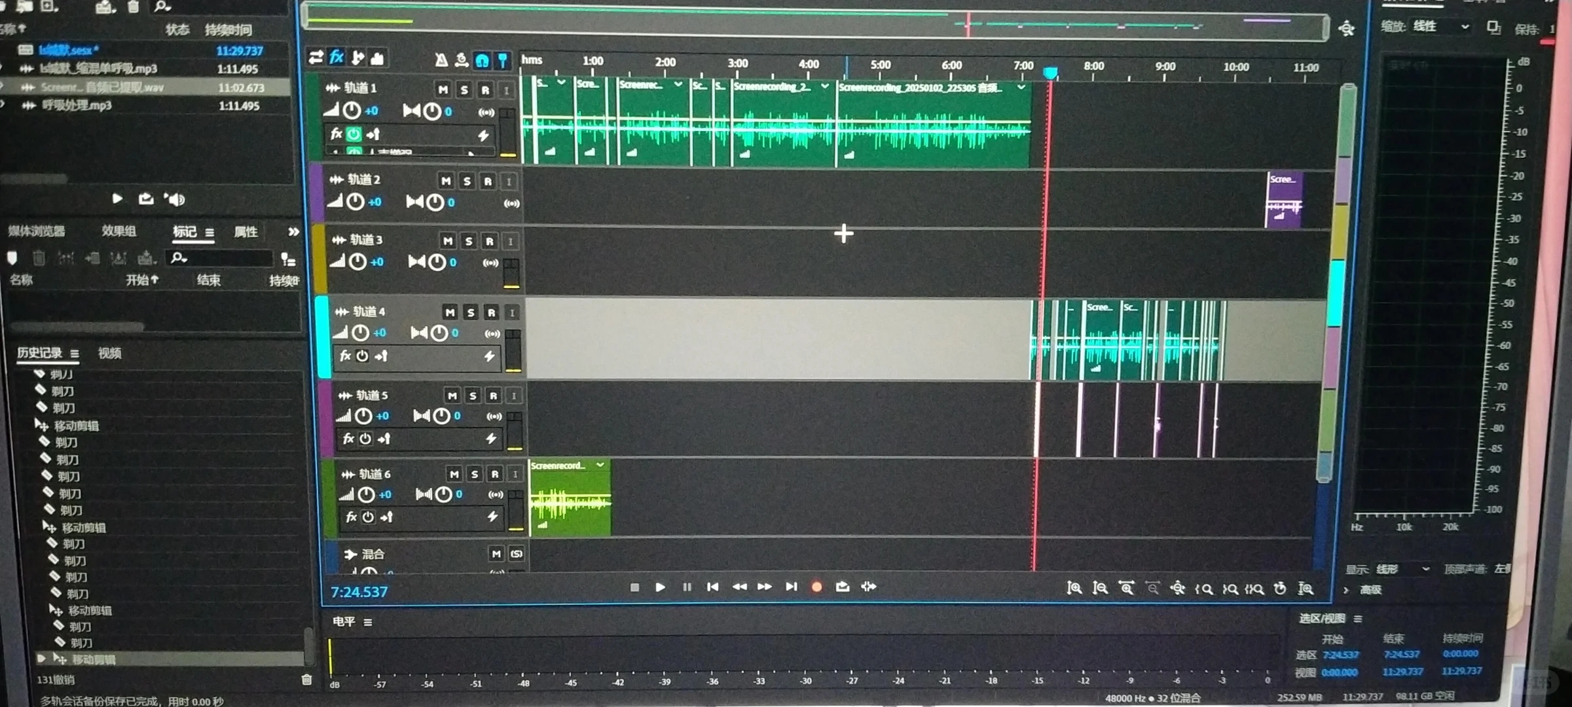1572x707 pixels.
Task: Solo Track 4 (轨道 4)
Action: pyautogui.click(x=471, y=313)
